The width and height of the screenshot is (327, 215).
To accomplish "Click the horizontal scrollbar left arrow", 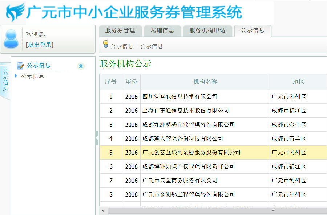I will click(x=104, y=211).
